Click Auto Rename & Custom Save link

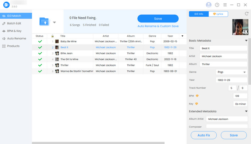158,26
